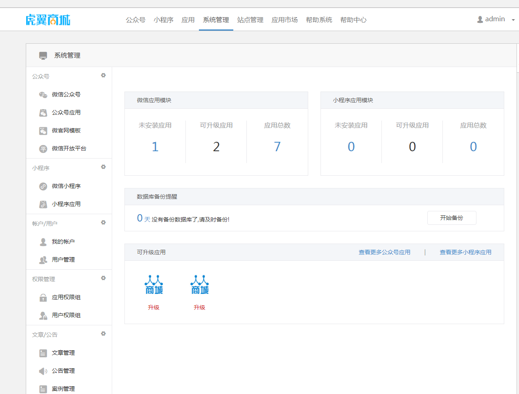Click the 开始备份 button
Image resolution: width=519 pixels, height=394 pixels.
pos(451,218)
